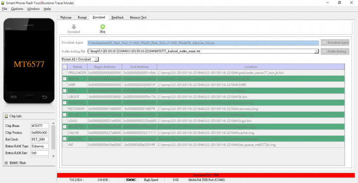Click the Chip Name field MT6577

(39, 126)
